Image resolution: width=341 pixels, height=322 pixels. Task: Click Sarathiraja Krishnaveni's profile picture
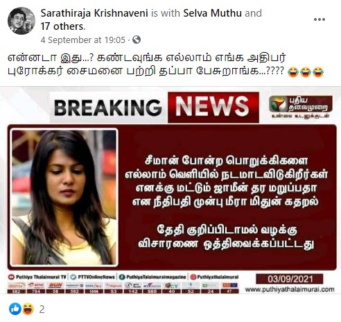click(x=21, y=21)
